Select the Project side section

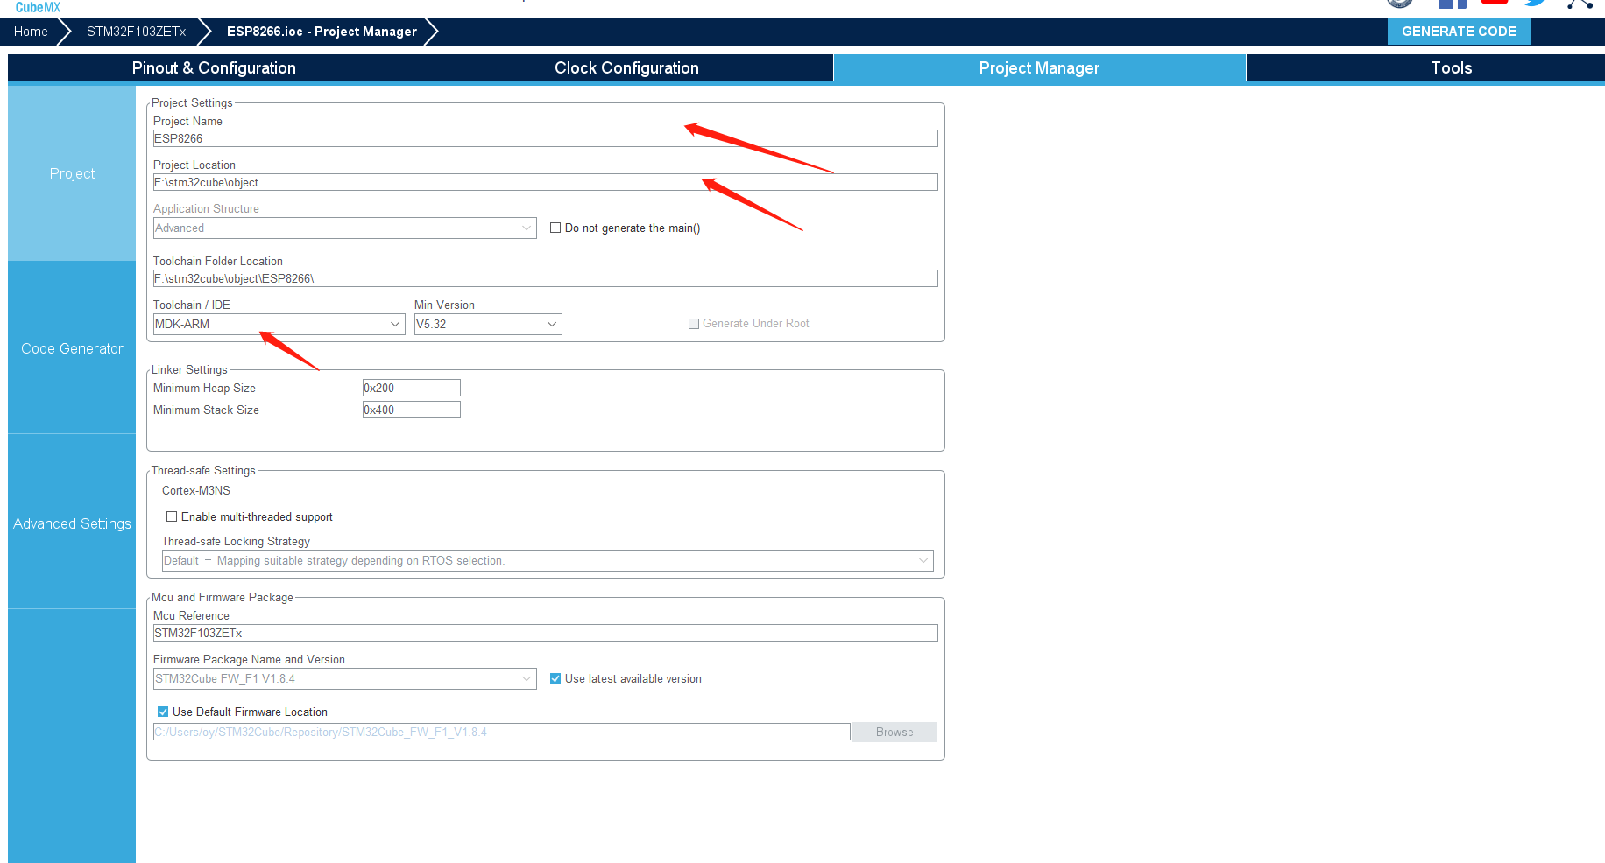click(x=72, y=173)
